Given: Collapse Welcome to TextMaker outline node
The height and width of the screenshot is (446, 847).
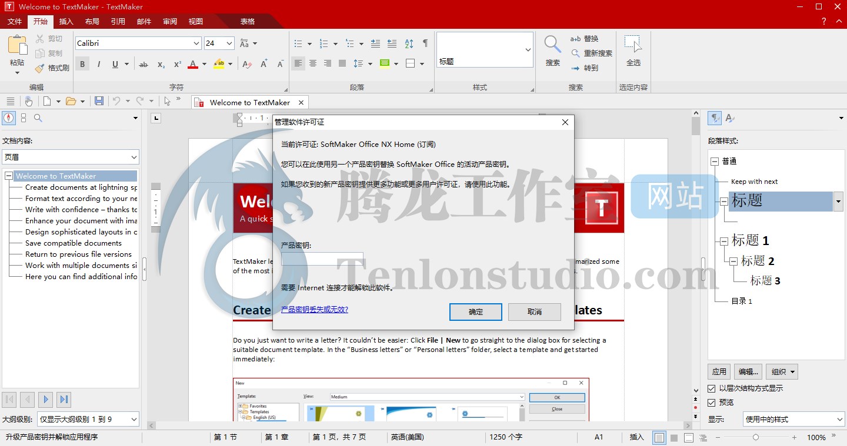Looking at the screenshot, I should coord(8,176).
